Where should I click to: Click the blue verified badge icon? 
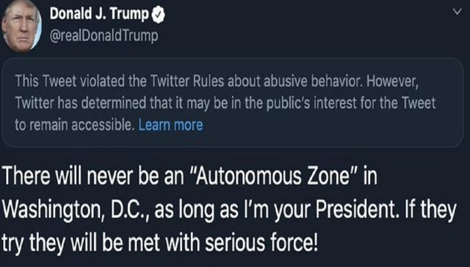tap(159, 15)
